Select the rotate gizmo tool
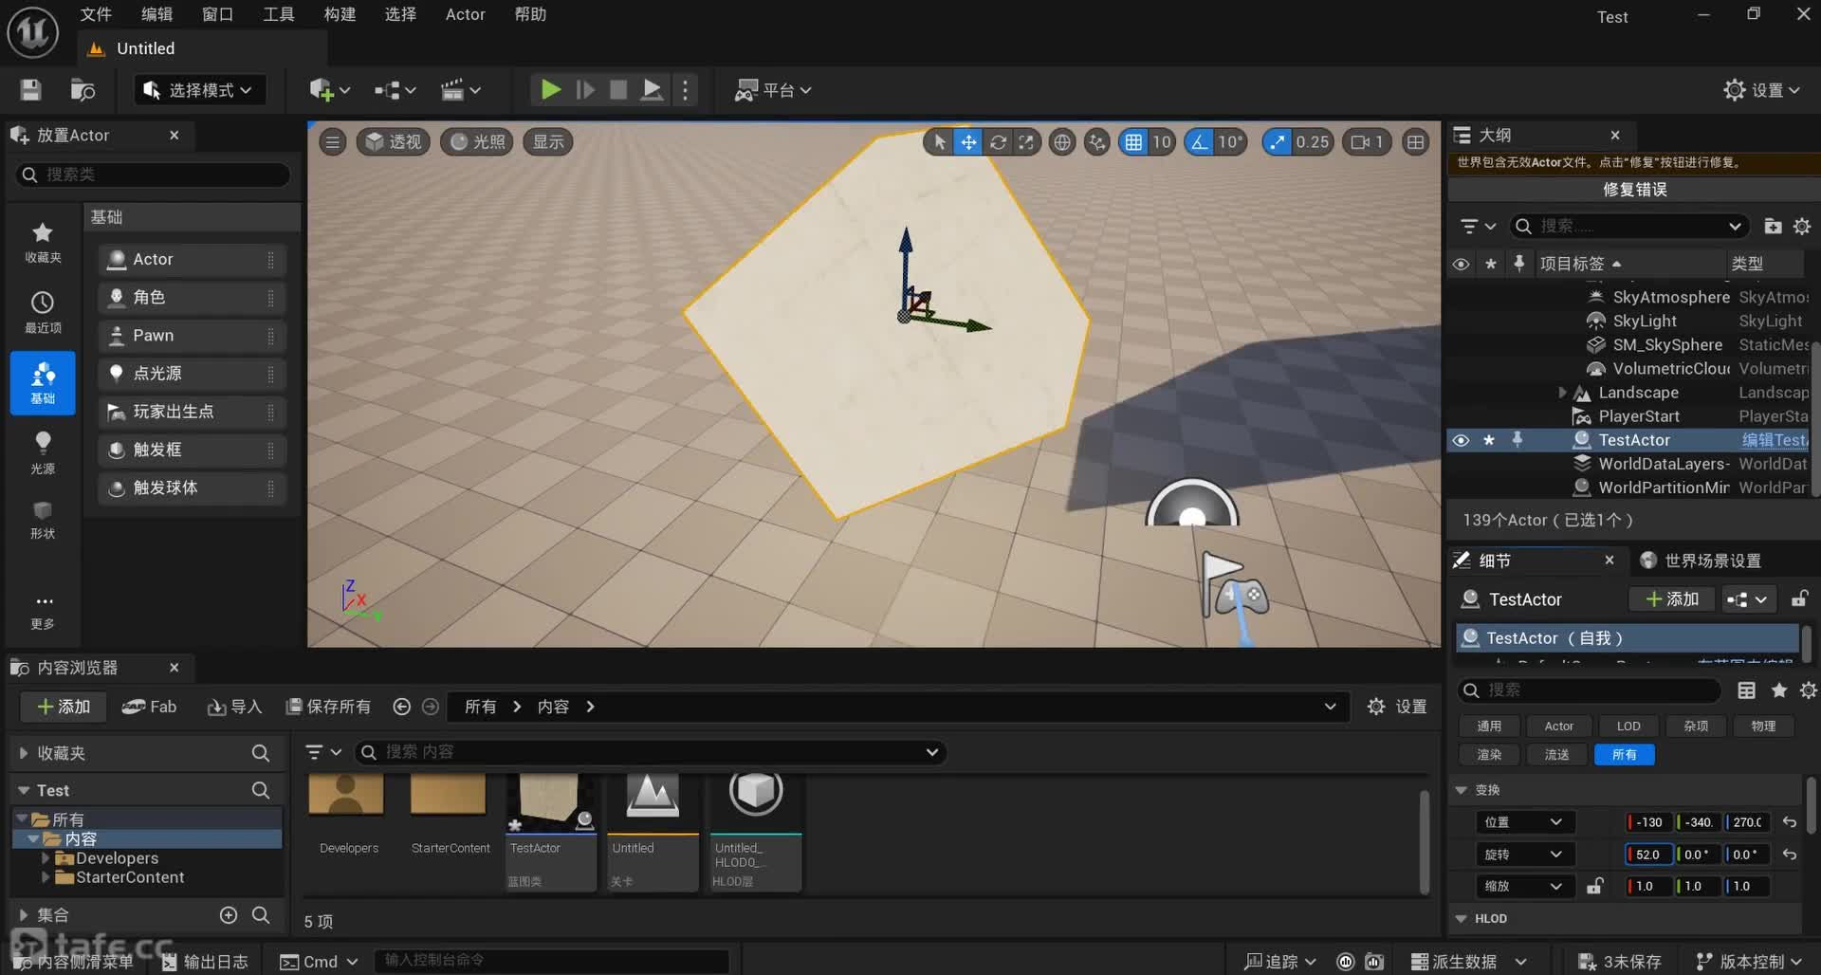 tap(998, 142)
